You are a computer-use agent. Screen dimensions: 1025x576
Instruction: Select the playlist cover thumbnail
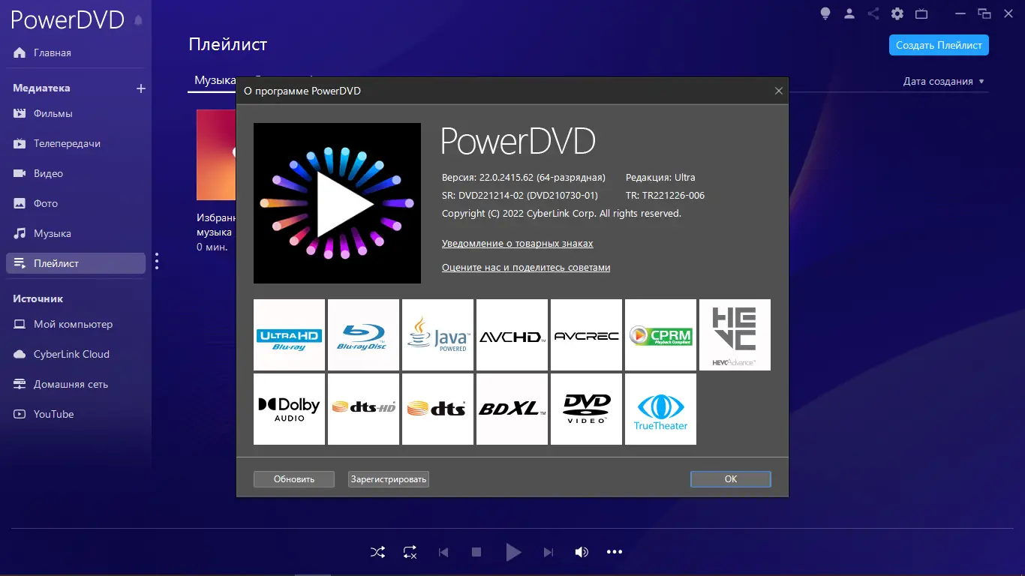(x=216, y=155)
